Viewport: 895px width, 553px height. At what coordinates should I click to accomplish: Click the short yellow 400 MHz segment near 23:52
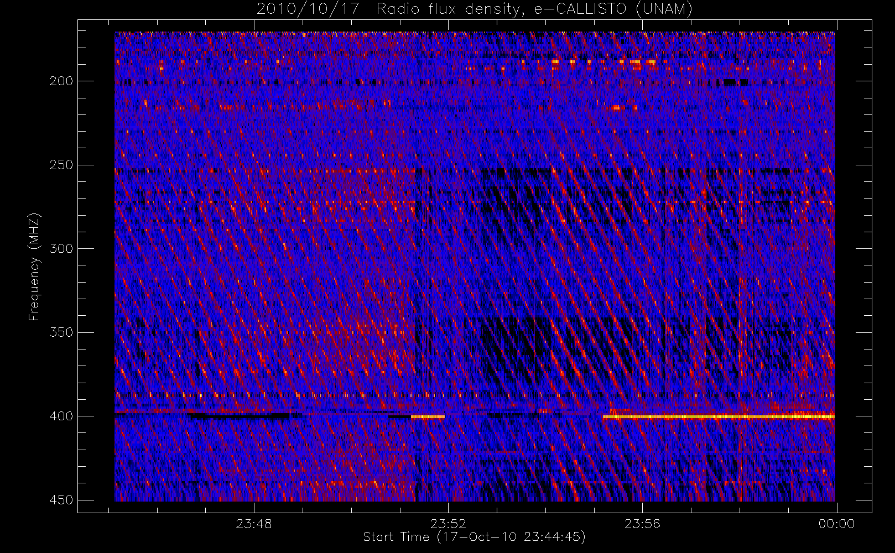pos(428,416)
